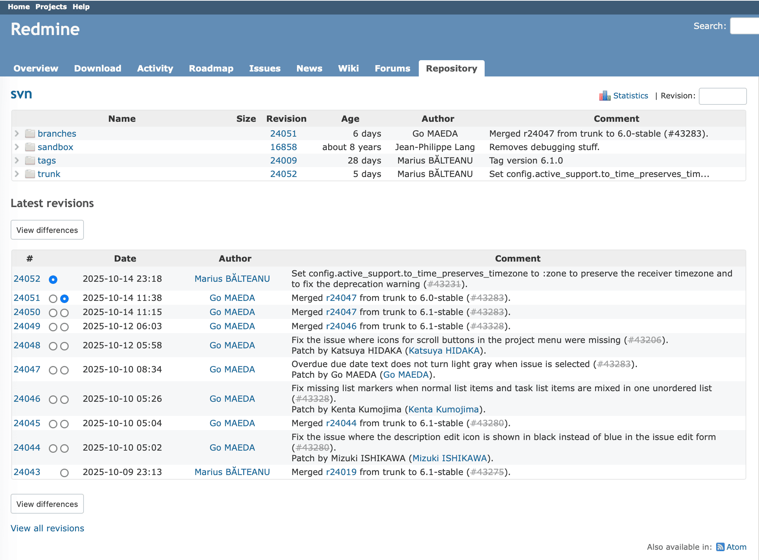Image resolution: width=759 pixels, height=560 pixels.
Task: Expand the branches tree node
Action: click(16, 133)
